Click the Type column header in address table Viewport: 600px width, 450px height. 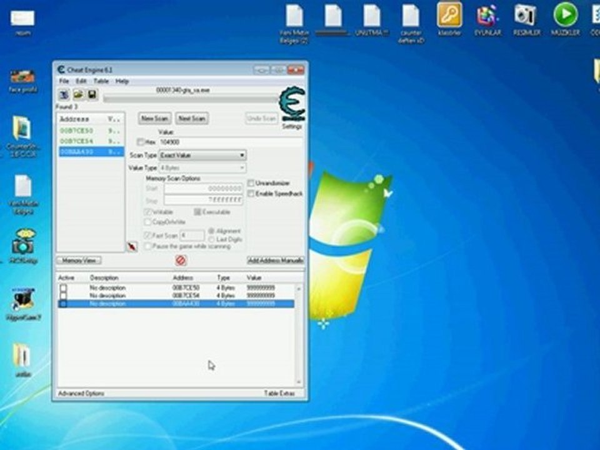click(x=224, y=277)
